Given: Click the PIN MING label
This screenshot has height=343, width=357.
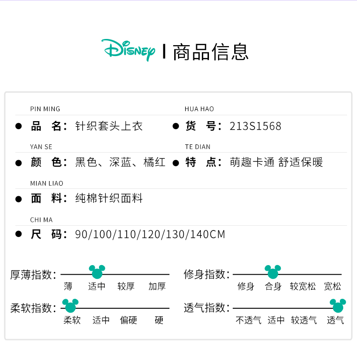Looking at the screenshot, I should tap(45, 109).
